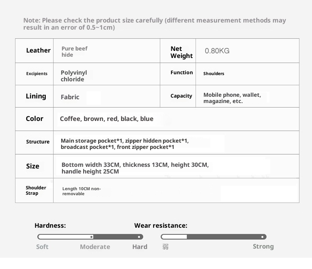Click the 'Length 10CM non-removable' strap text
This screenshot has width=312, height=269.
81,191
